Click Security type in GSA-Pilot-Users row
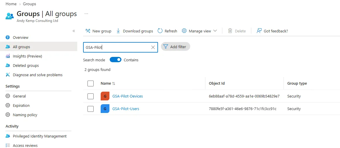 coord(294,109)
